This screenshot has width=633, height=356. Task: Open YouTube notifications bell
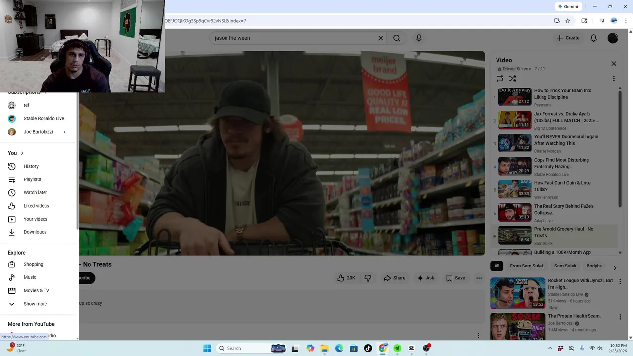(594, 38)
